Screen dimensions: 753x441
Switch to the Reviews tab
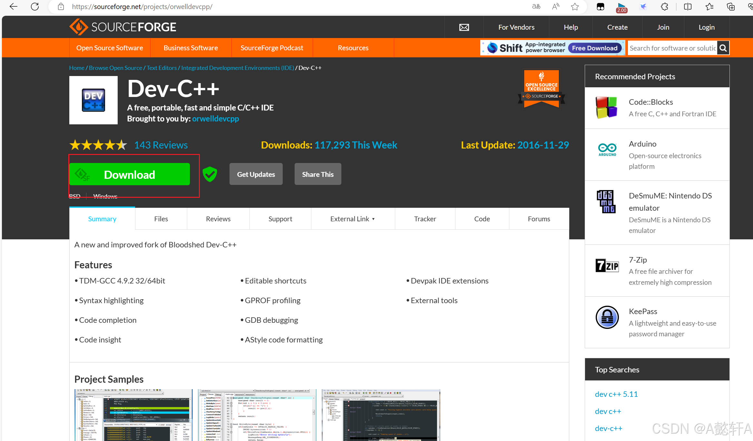(x=218, y=219)
